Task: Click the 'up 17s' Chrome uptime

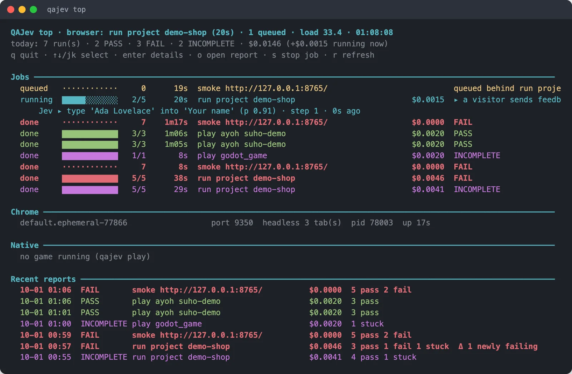Action: tap(416, 223)
